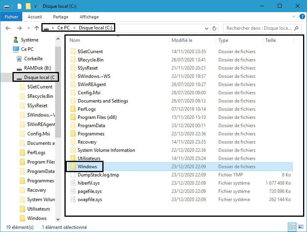Click the search magnifier icon
The height and width of the screenshot is (232, 307).
(x=296, y=28)
